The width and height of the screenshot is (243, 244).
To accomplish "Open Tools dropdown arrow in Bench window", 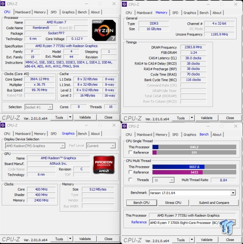I will click(x=192, y=240).
